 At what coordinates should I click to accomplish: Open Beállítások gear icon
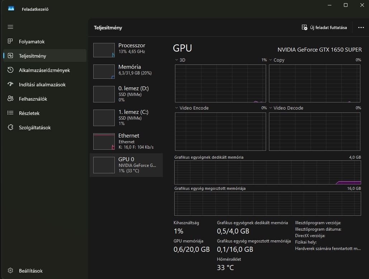(10, 271)
